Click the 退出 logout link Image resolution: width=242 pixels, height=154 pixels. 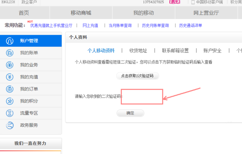(175, 2)
